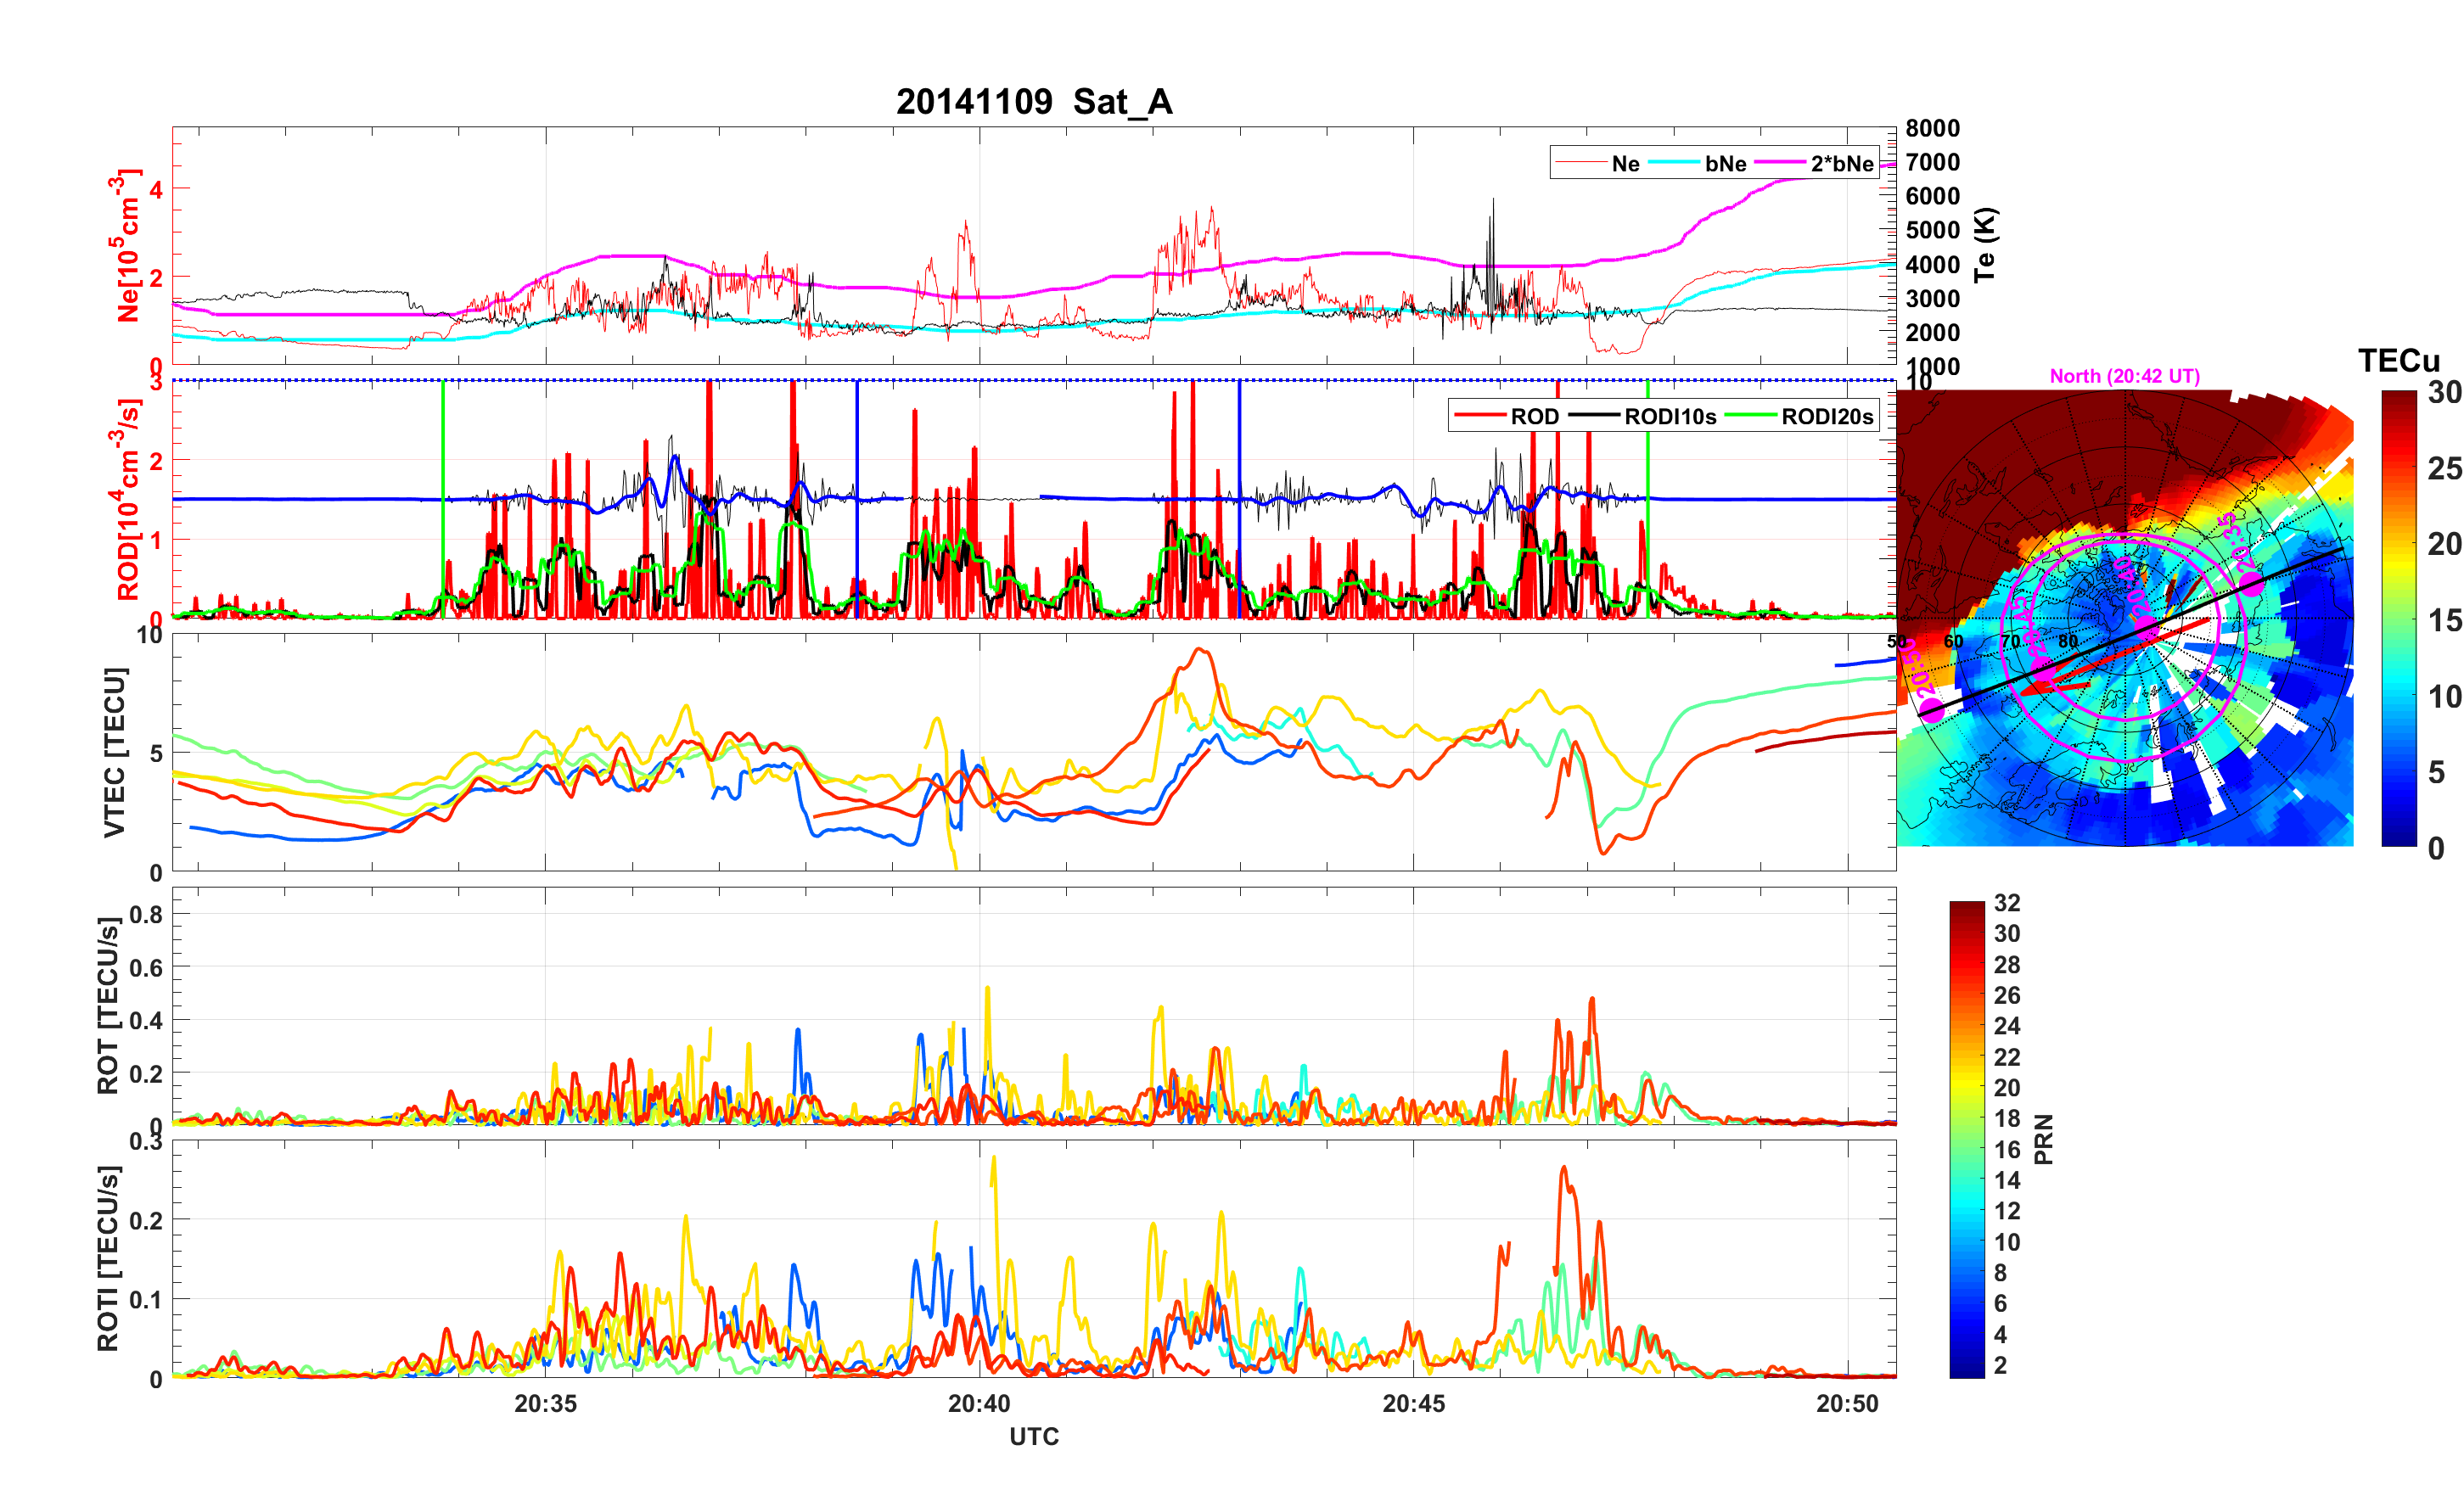Click the 4 tick on Ne axis
Viewport: 2464px width, 1490px height.
coord(156,189)
